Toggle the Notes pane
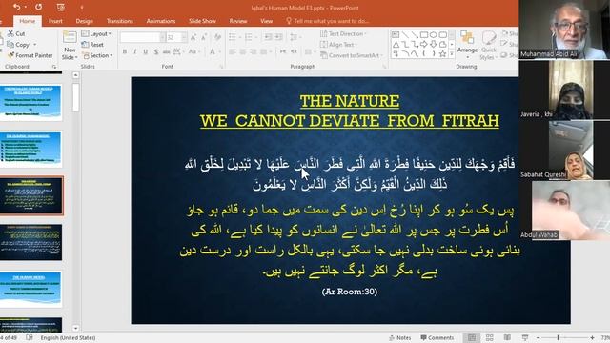This screenshot has width=610, height=343. pyautogui.click(x=400, y=338)
